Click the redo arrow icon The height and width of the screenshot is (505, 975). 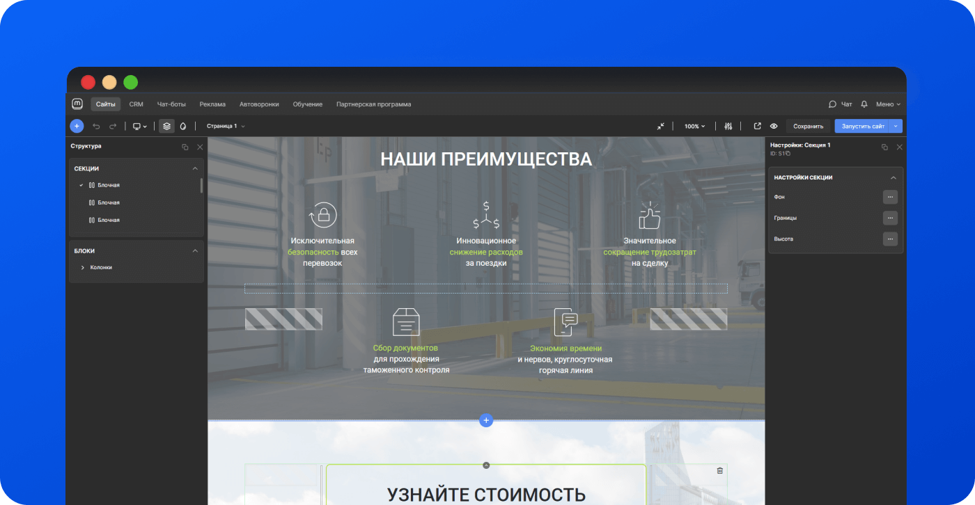113,126
